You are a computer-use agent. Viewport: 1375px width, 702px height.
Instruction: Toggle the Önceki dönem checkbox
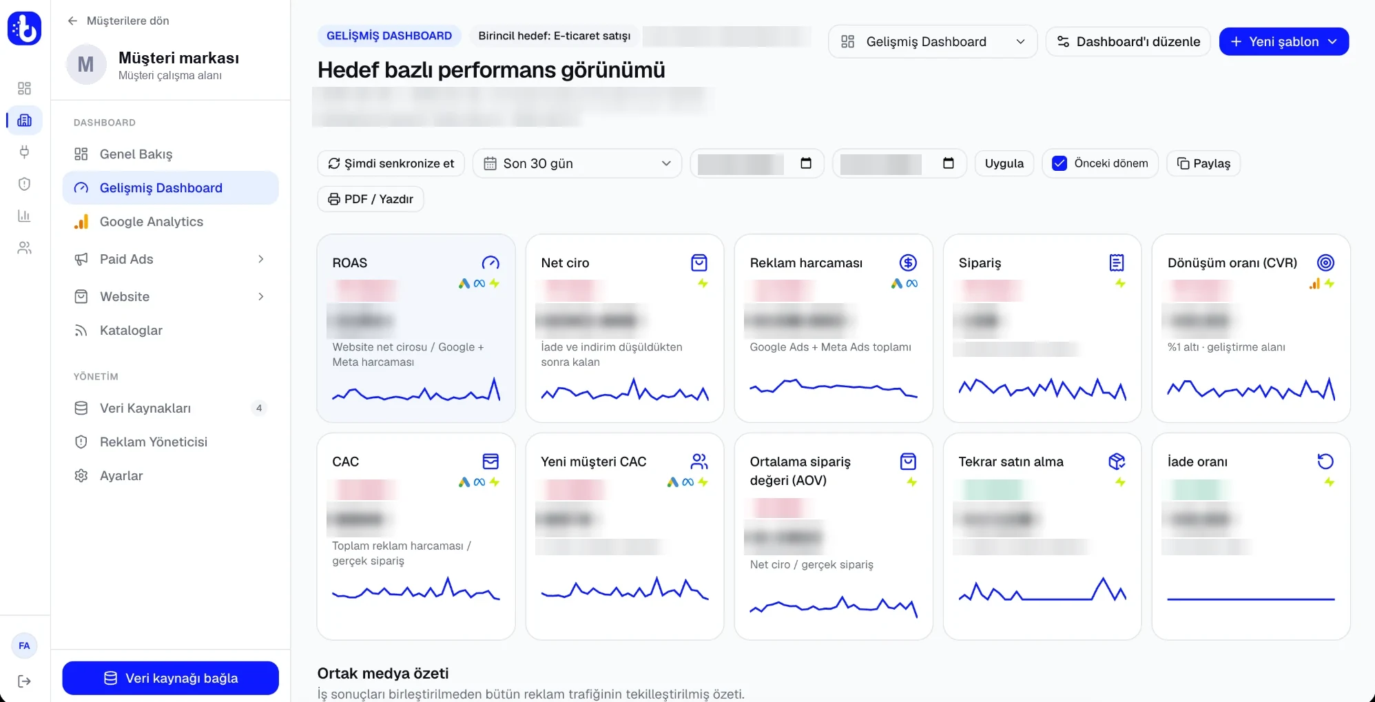(1059, 163)
